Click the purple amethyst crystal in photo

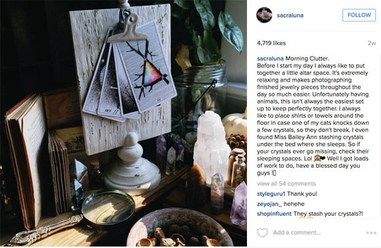[x=239, y=204]
